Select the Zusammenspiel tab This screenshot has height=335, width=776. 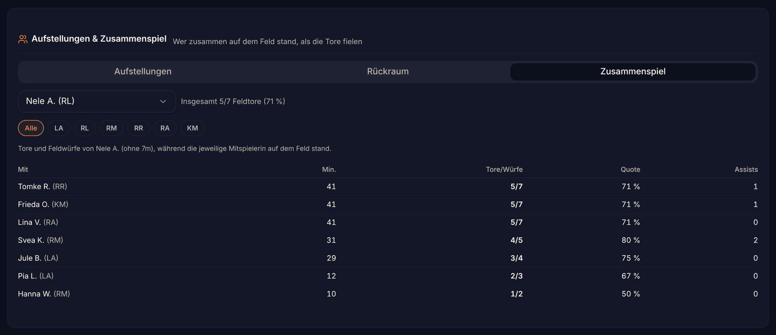point(633,71)
